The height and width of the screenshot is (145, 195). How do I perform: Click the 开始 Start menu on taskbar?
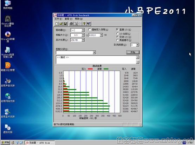(x=5, y=143)
